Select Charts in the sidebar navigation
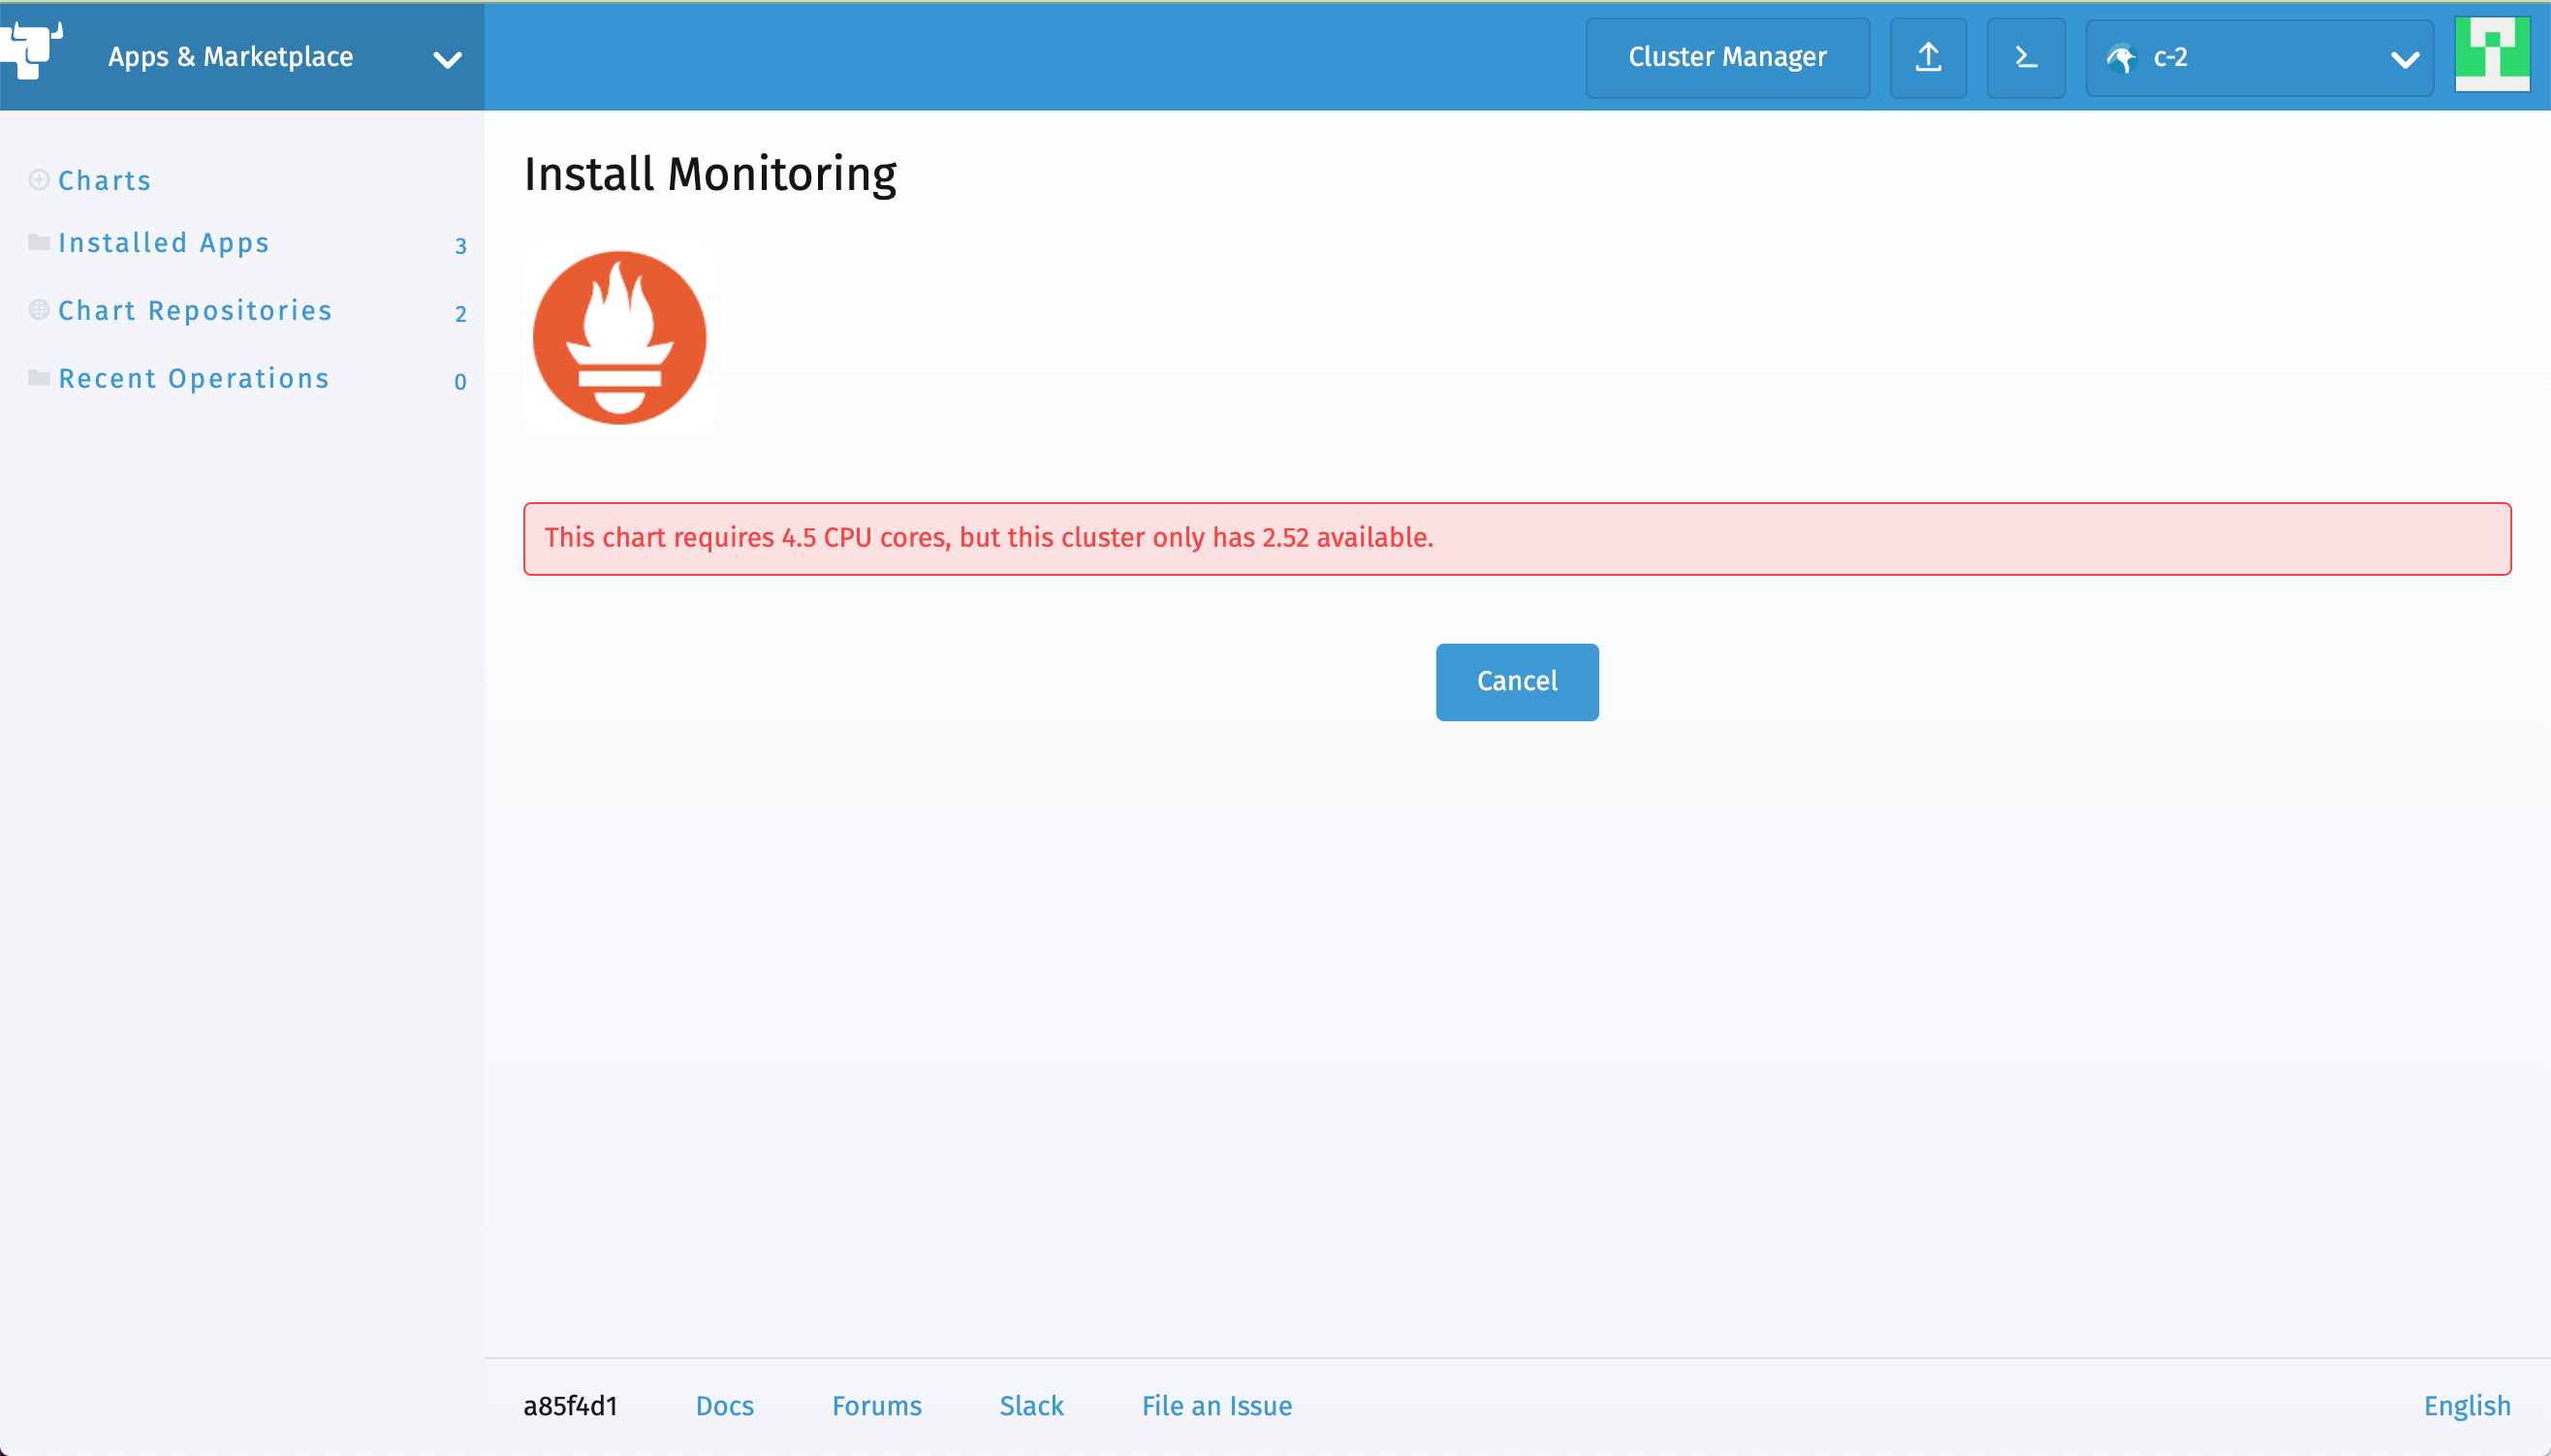 pyautogui.click(x=104, y=181)
